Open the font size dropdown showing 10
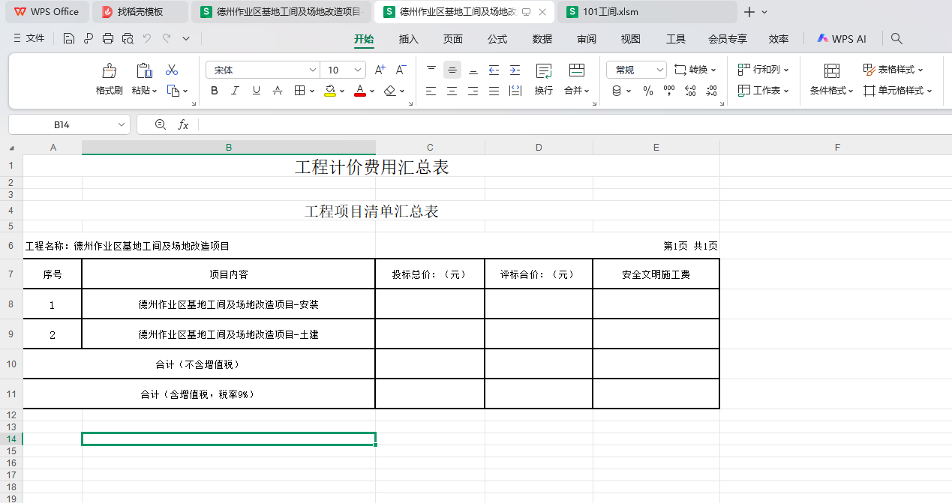Viewport: 952px width, 503px height. pyautogui.click(x=356, y=70)
